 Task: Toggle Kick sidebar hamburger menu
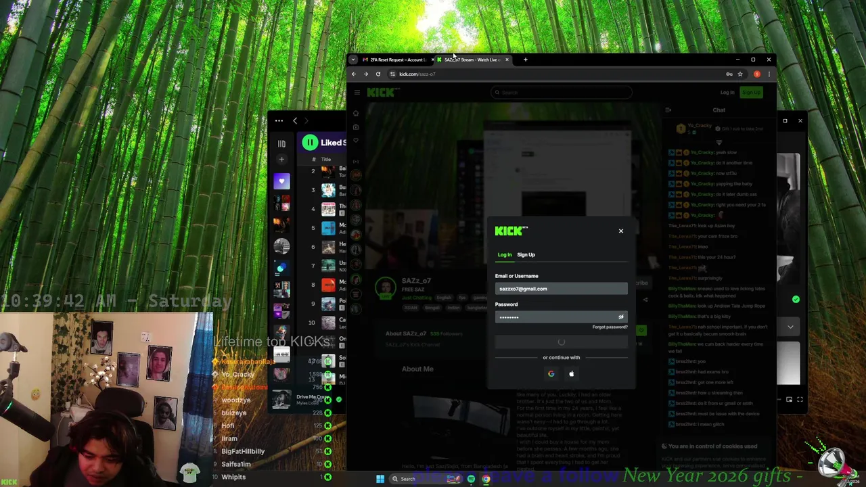pos(357,93)
